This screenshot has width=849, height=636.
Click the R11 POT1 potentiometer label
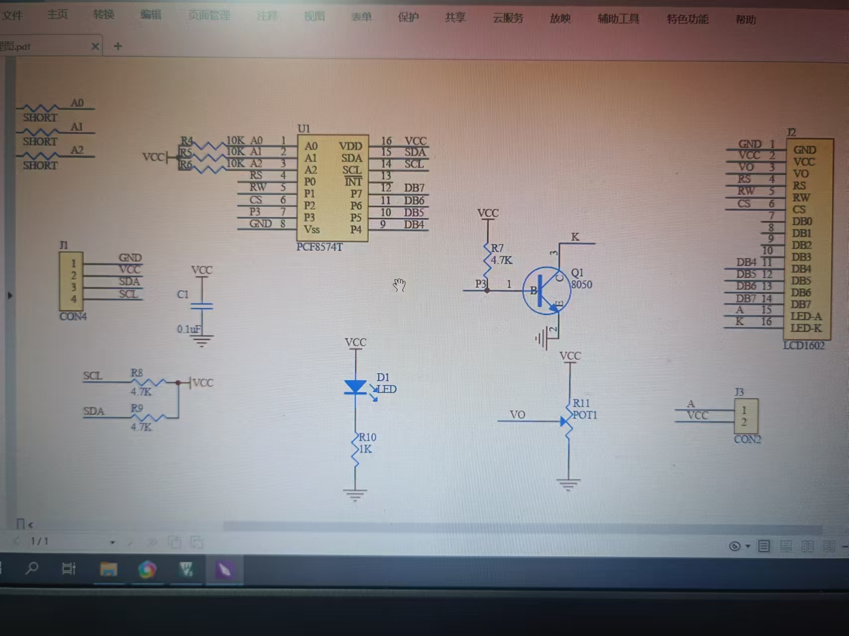point(584,409)
